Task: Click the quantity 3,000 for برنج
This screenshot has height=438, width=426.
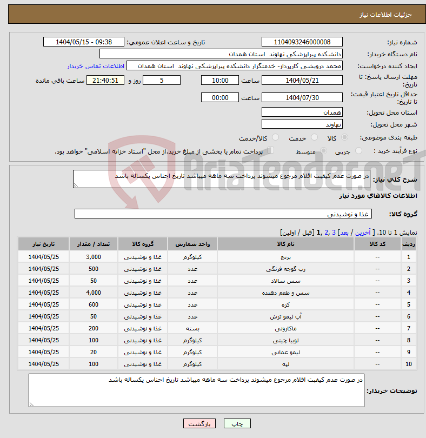Action: (94, 257)
